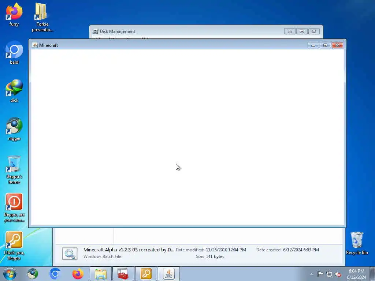Maximize the Minecraft window

[325, 45]
